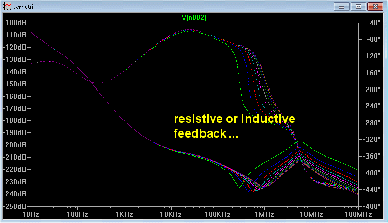Click the 100MHz frequency axis label
This screenshot has width=388, height=223.
click(x=358, y=214)
